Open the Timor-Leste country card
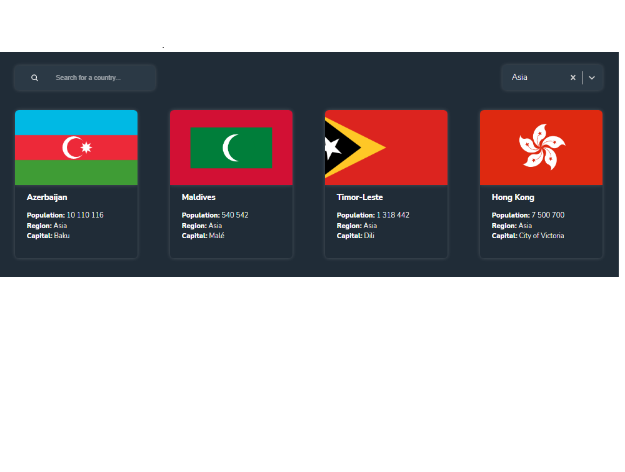The width and height of the screenshot is (625, 472). [x=386, y=184]
